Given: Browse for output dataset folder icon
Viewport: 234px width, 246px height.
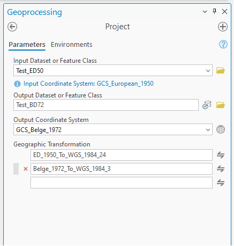Looking at the screenshot, I should coord(221,105).
